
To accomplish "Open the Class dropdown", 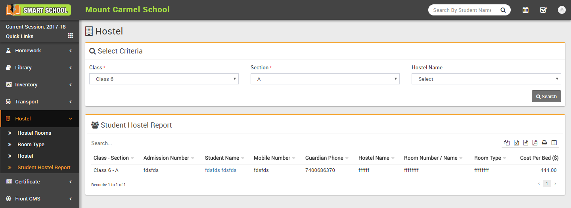I will click(x=164, y=79).
